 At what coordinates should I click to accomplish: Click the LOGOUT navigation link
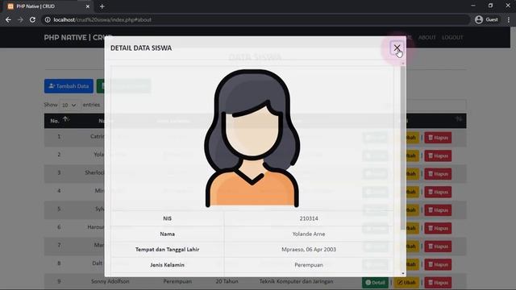(452, 38)
